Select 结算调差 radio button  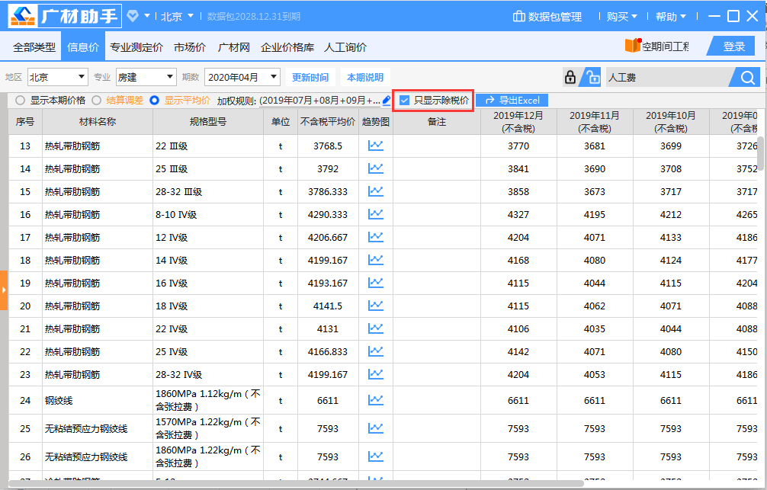(x=96, y=101)
